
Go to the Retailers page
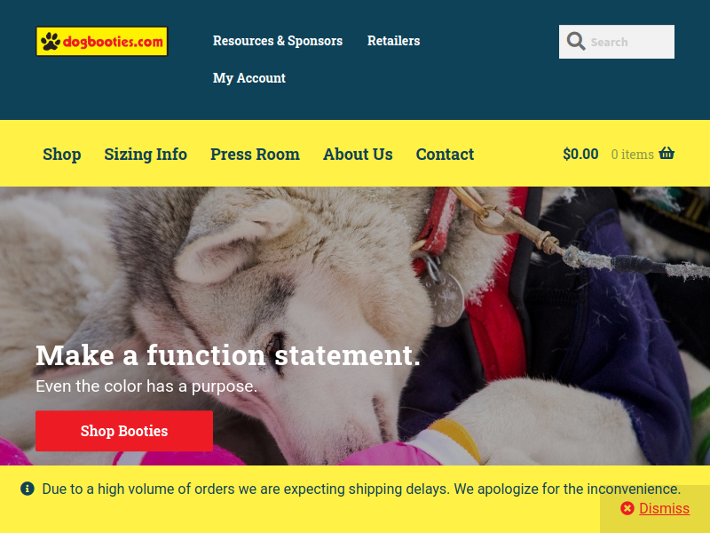click(x=393, y=41)
